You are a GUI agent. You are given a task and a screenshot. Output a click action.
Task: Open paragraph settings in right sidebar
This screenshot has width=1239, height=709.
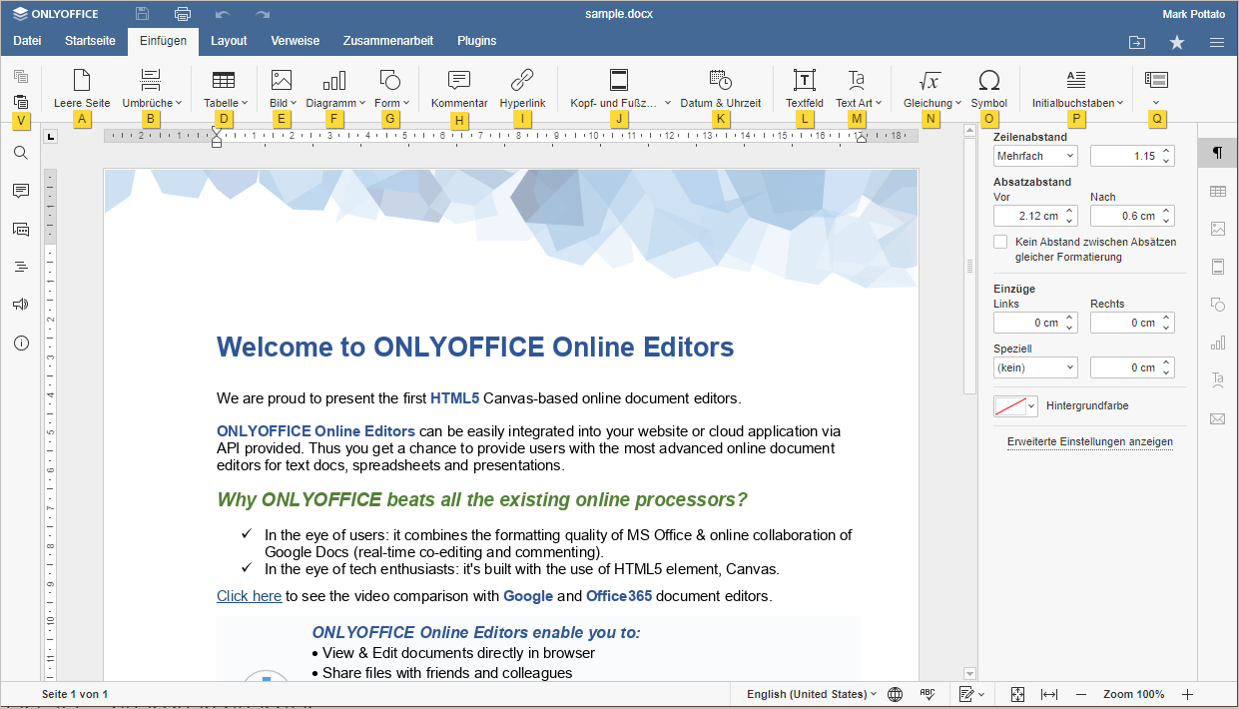(1217, 153)
